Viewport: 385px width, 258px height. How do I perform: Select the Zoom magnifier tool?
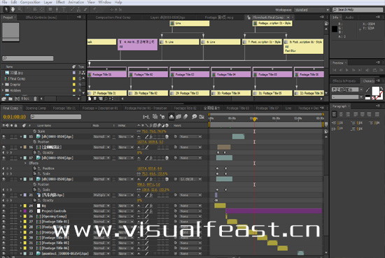coord(20,10)
